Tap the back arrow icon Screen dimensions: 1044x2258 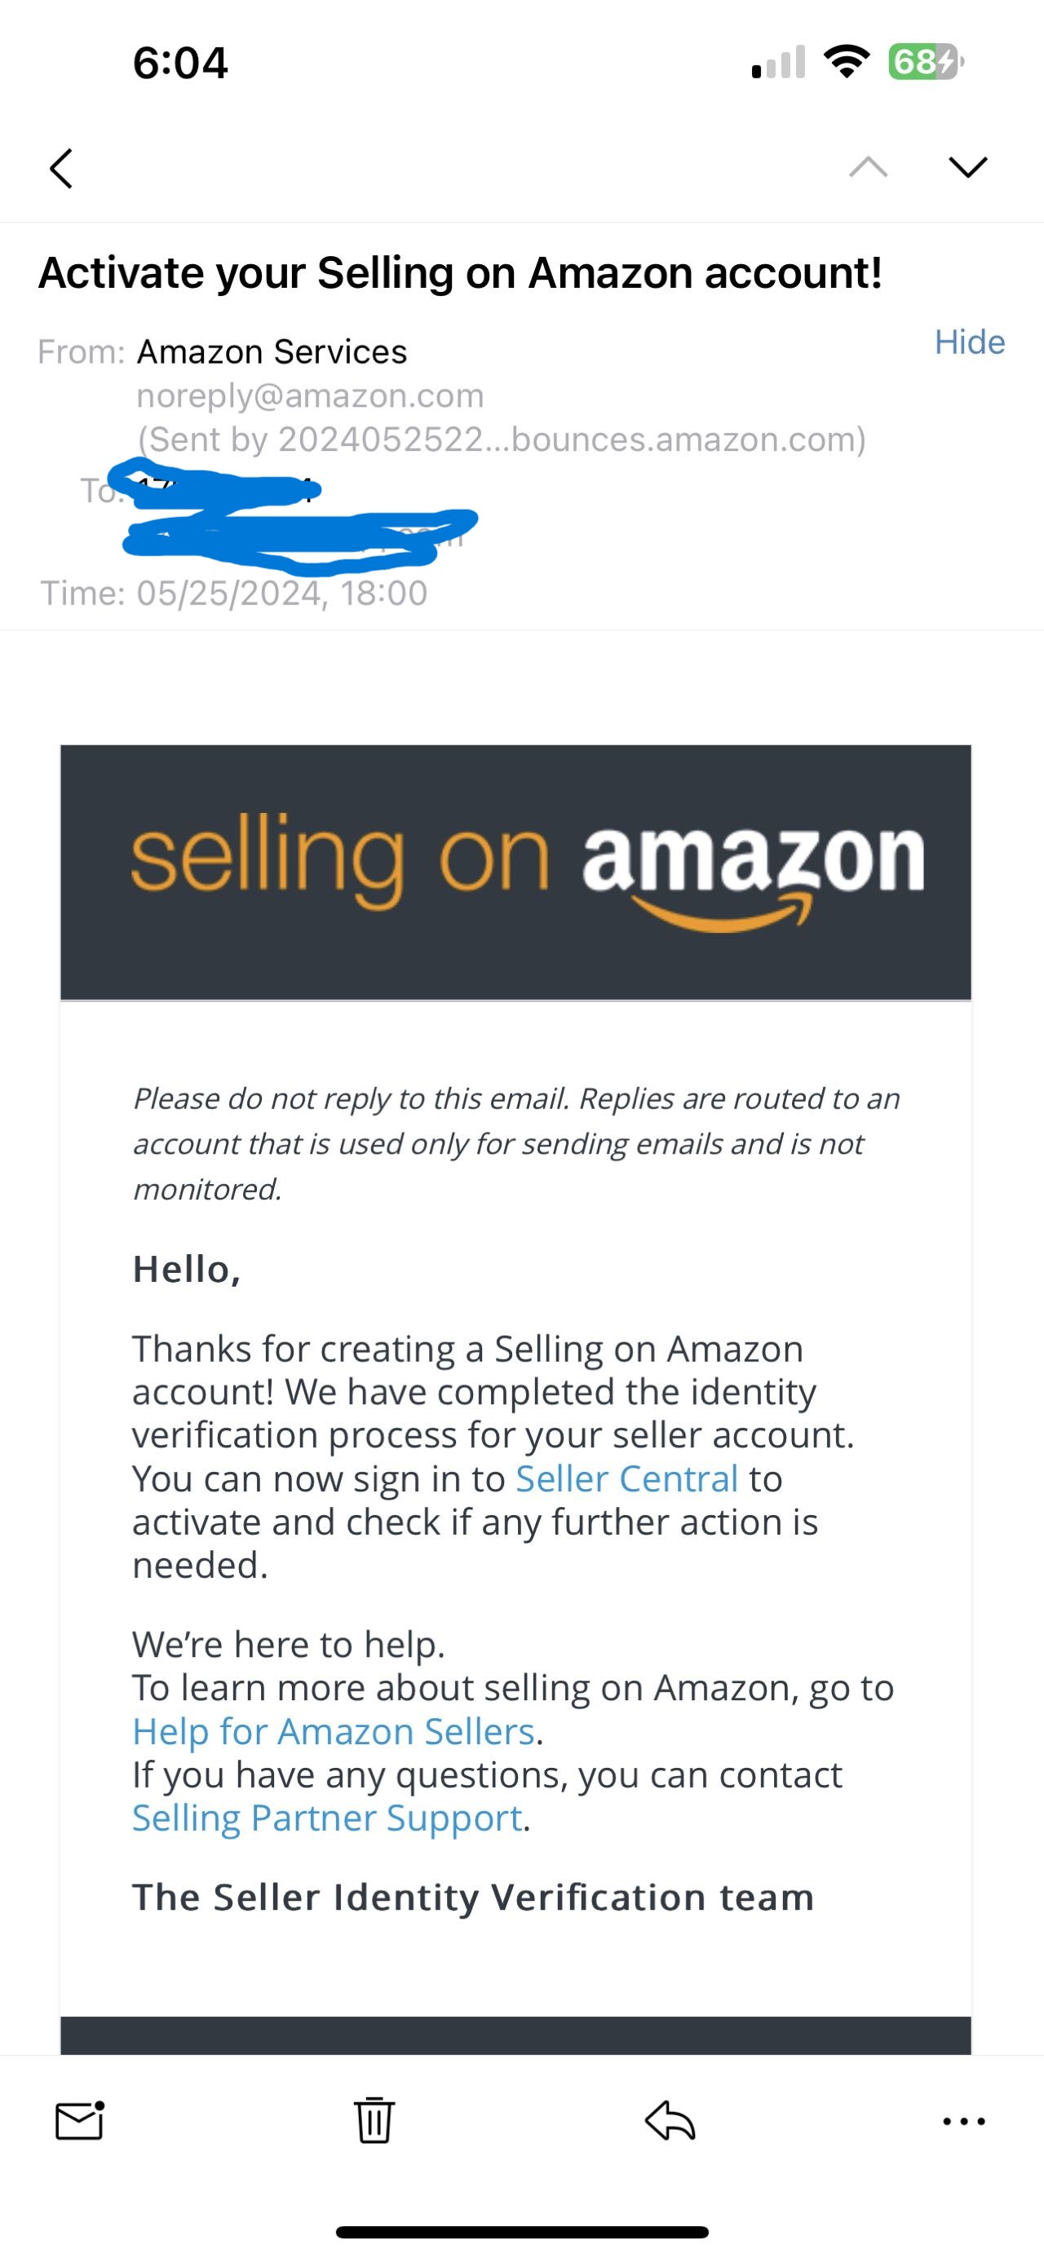click(x=60, y=167)
